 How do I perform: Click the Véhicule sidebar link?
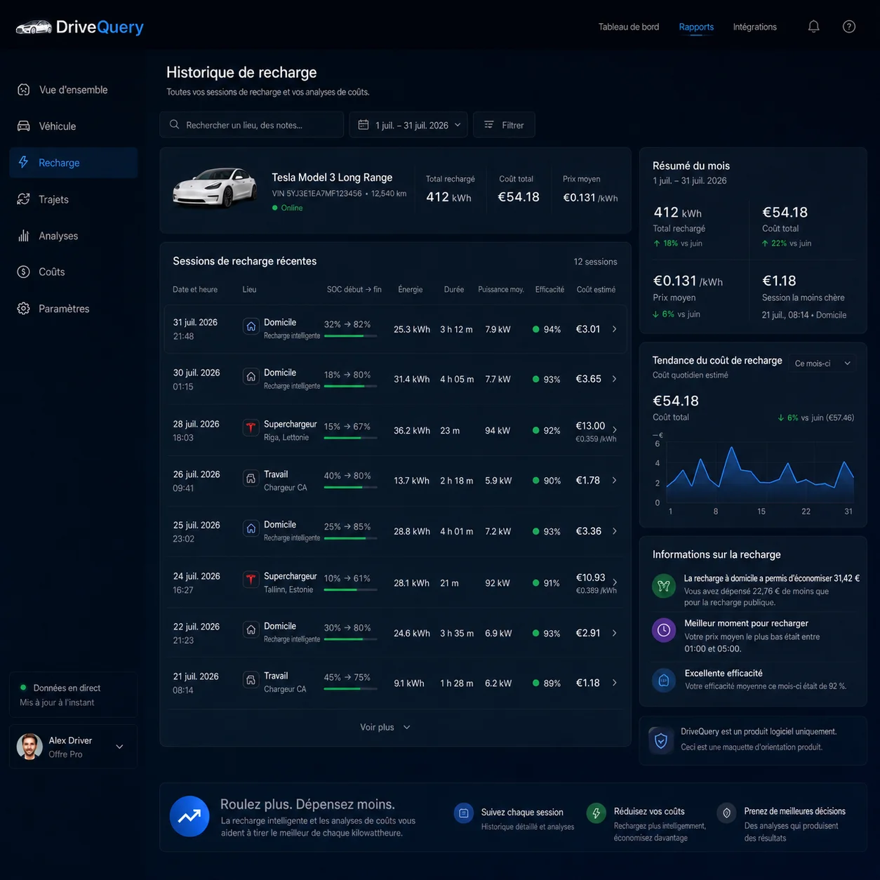pos(74,126)
